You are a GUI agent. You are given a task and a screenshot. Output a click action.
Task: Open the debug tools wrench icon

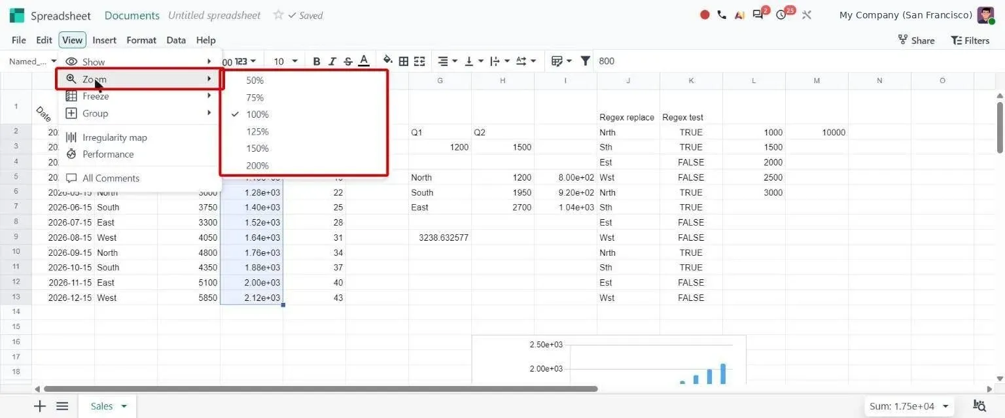[807, 14]
